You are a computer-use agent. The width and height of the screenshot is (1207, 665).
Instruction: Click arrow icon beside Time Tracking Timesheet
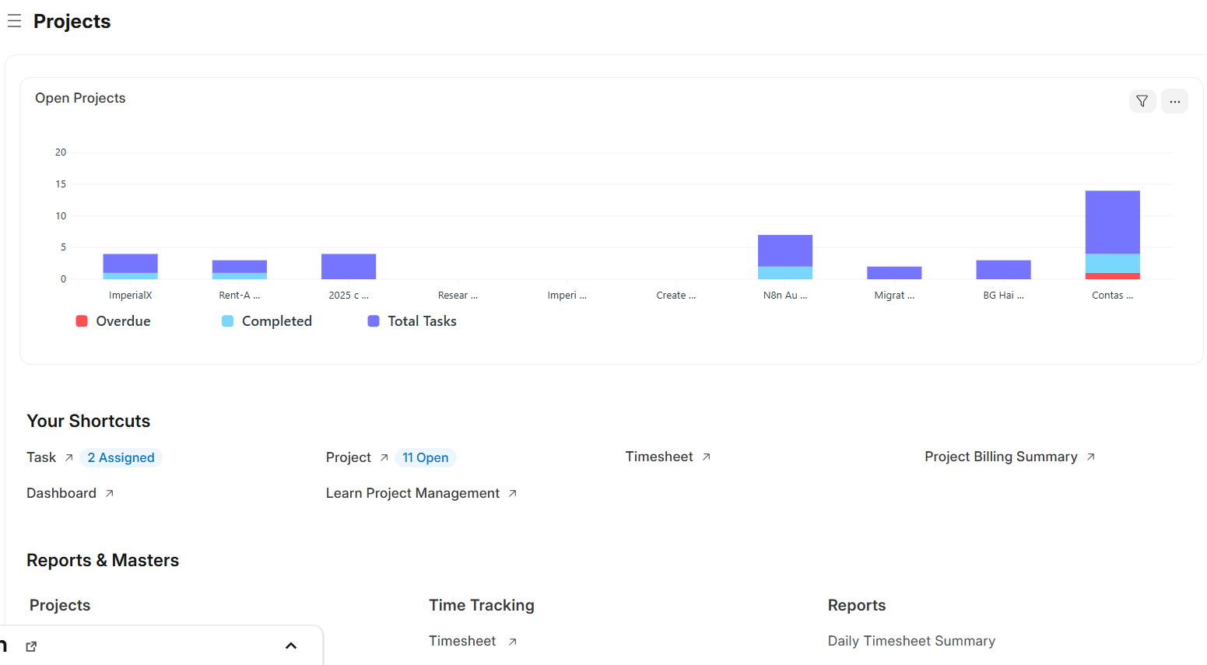tap(512, 641)
